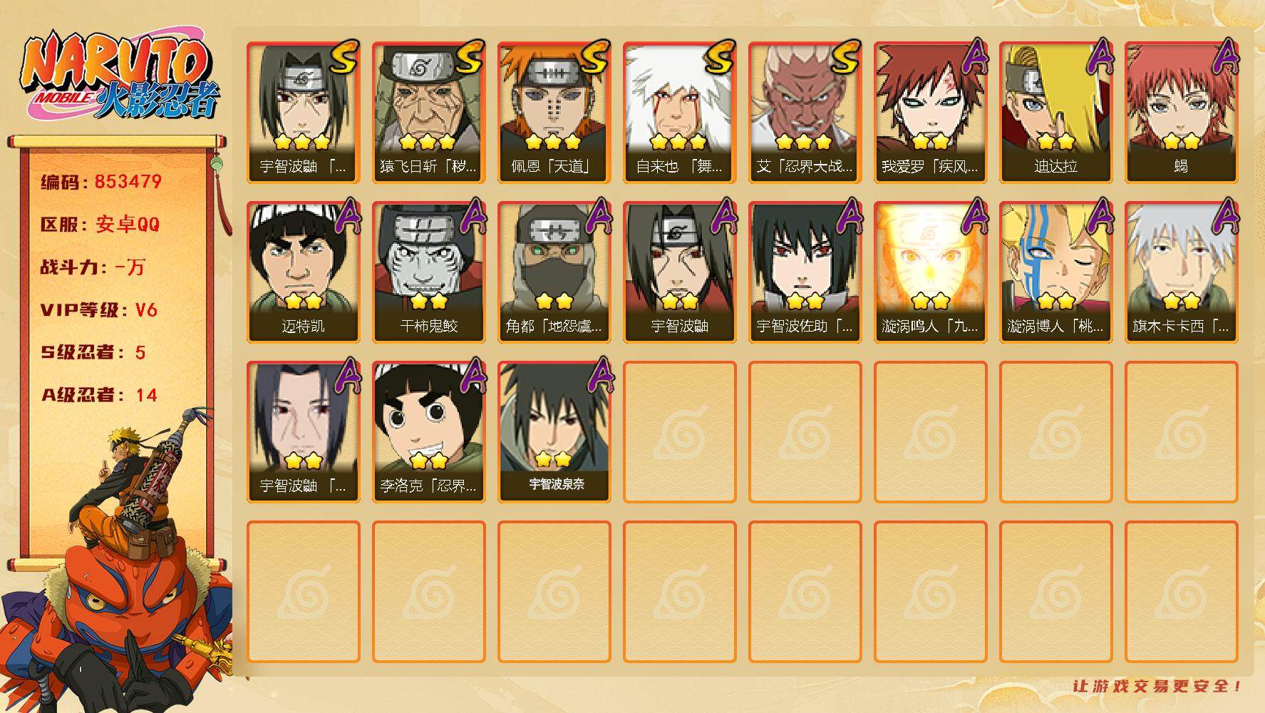Open the 漩涡博人 ninja card
Viewport: 1265px width, 713px height.
point(1055,272)
